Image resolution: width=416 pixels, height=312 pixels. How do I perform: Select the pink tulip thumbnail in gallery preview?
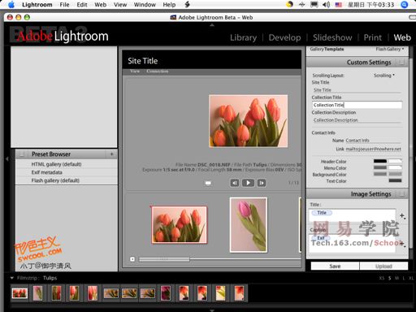(249, 225)
